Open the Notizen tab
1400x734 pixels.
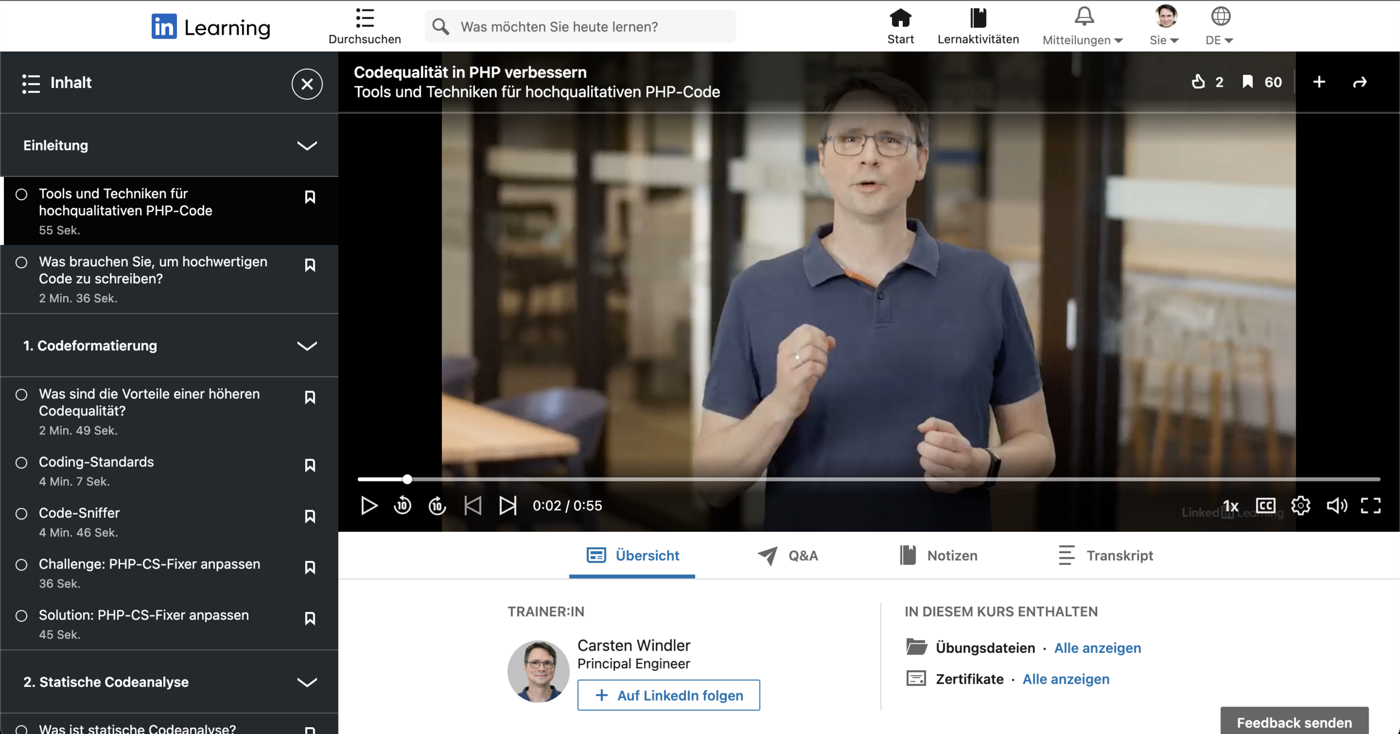point(939,555)
